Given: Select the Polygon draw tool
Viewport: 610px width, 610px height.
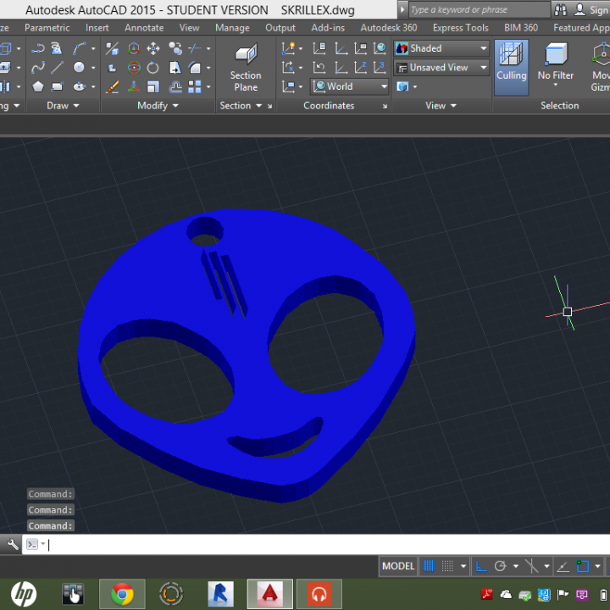Looking at the screenshot, I should click(x=38, y=86).
